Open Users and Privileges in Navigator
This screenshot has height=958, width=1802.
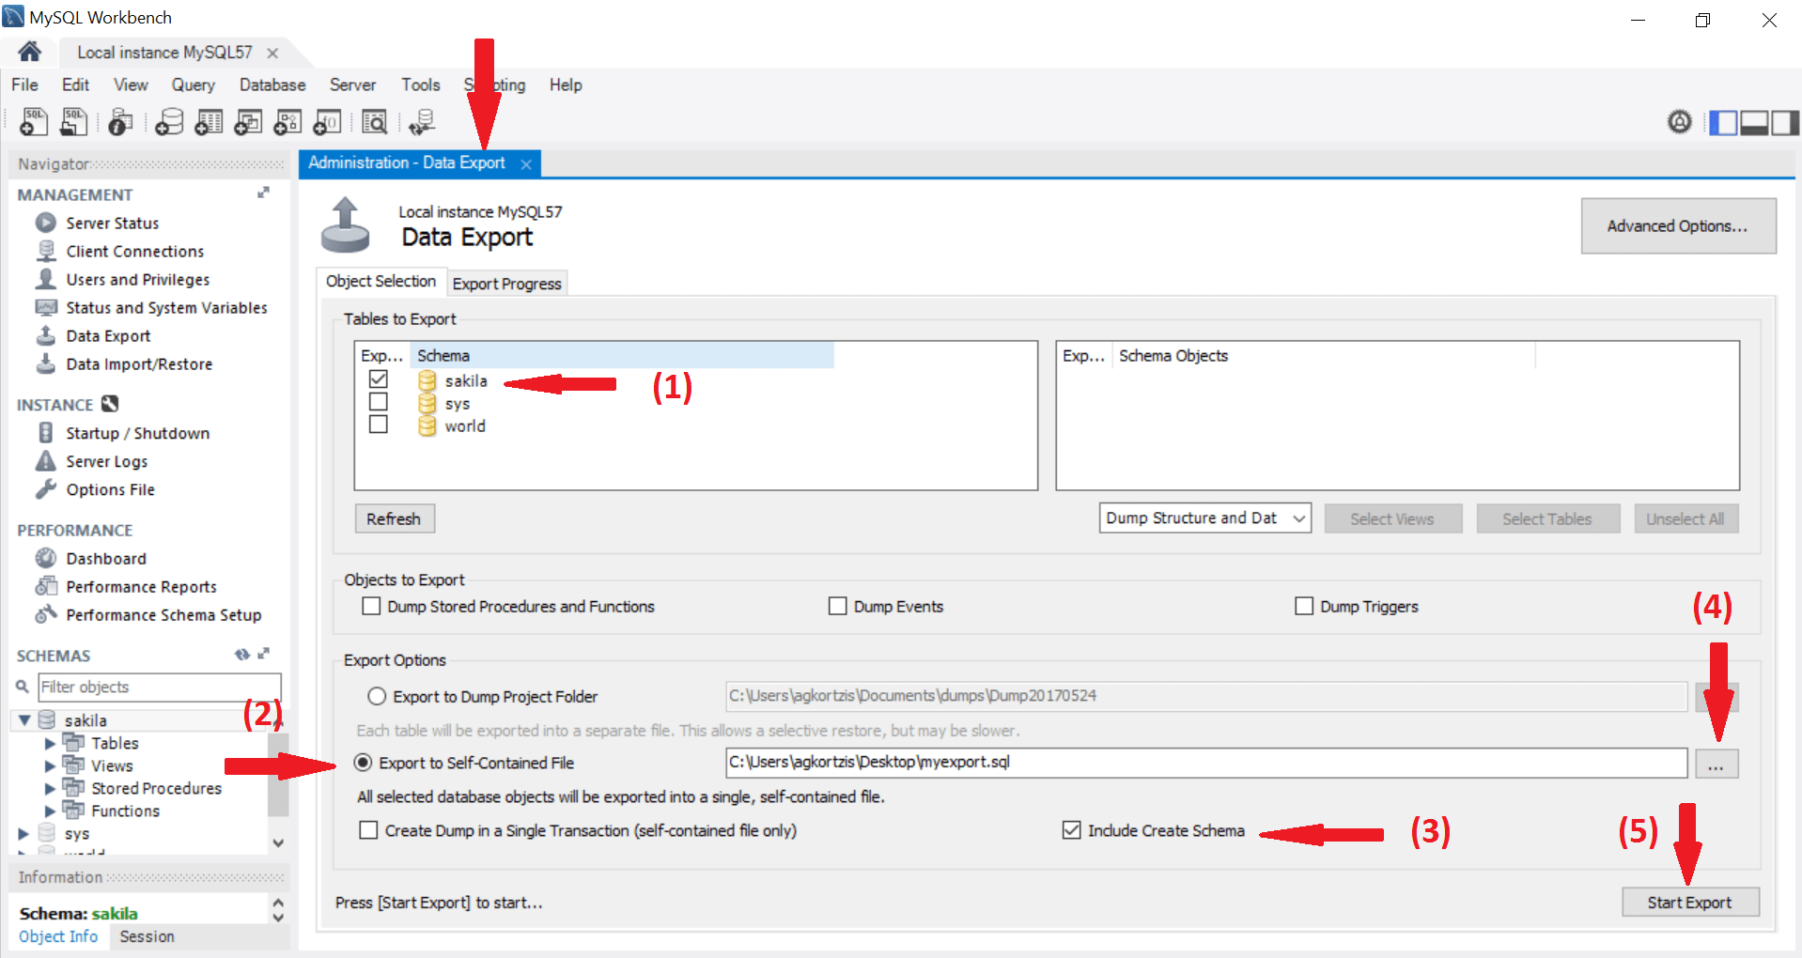coord(138,280)
